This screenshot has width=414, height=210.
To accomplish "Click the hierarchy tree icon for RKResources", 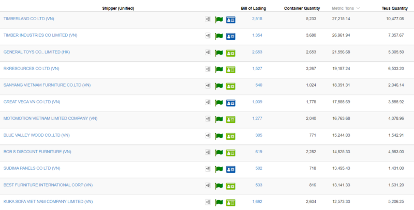I will [208, 69].
